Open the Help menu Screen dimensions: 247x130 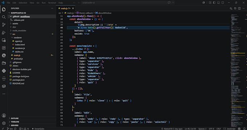point(61,3)
